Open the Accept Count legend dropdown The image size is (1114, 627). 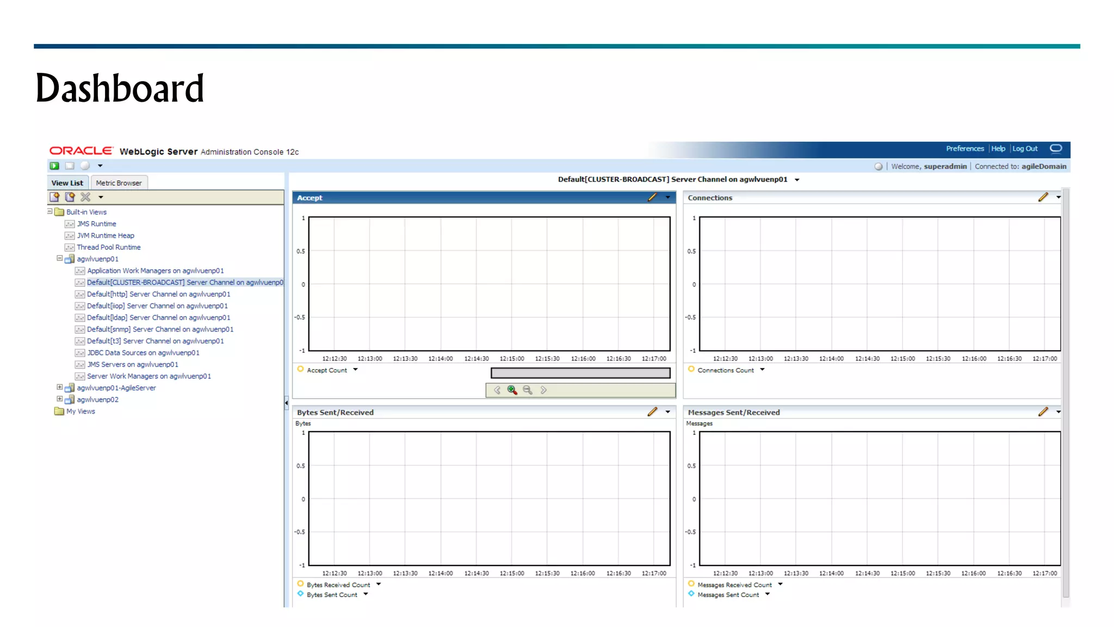[x=356, y=370]
